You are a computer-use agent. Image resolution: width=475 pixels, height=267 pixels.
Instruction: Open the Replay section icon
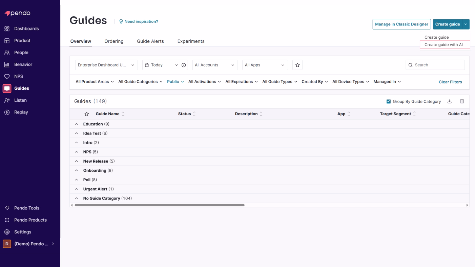pyautogui.click(x=7, y=112)
